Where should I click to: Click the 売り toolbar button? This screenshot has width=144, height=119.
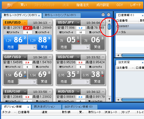[x=10, y=5]
